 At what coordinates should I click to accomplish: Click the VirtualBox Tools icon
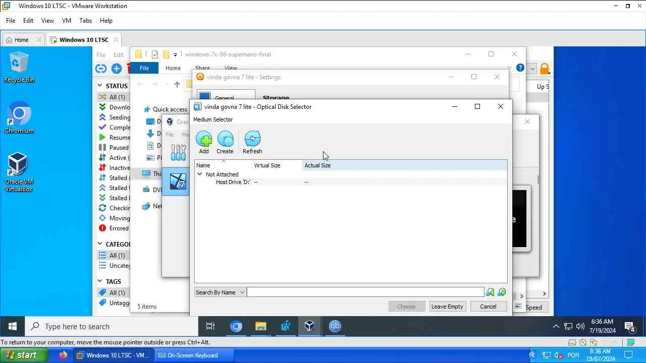tap(178, 152)
